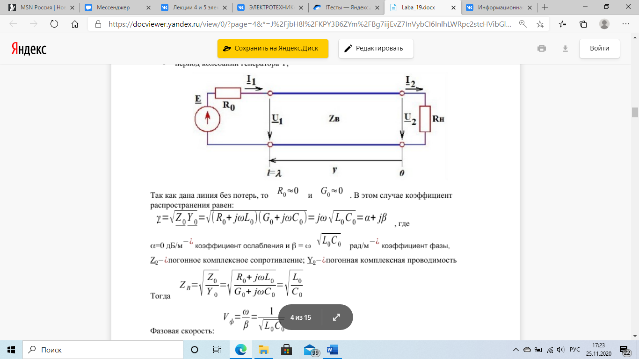Open Microsoft Store from taskbar
Screen dimensions: 639x359
click(287, 350)
